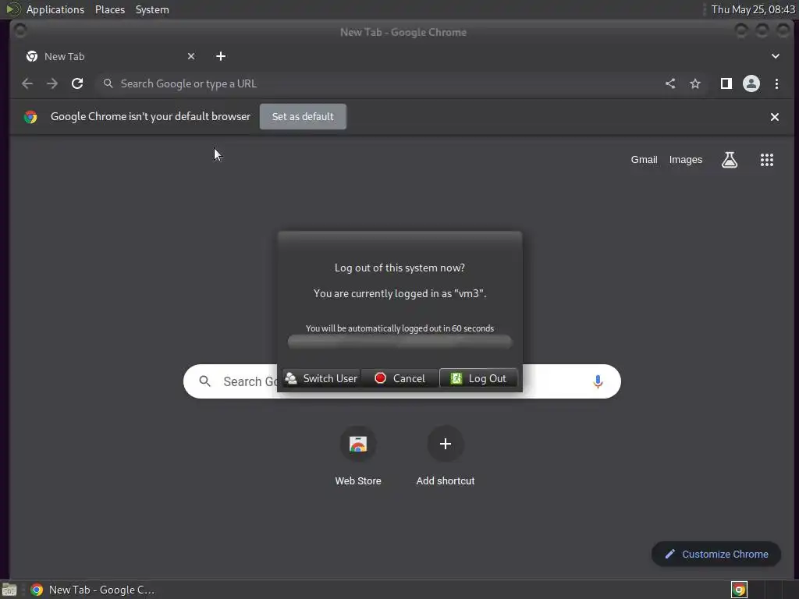Share this page via the share icon

(x=670, y=83)
